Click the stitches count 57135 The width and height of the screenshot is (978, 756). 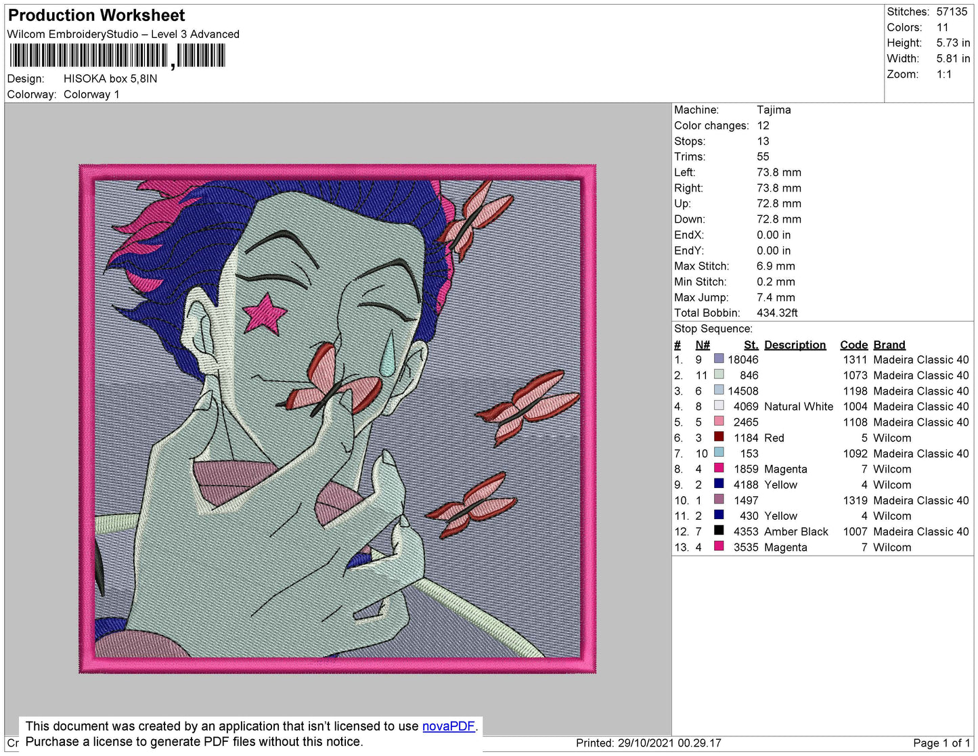[952, 12]
